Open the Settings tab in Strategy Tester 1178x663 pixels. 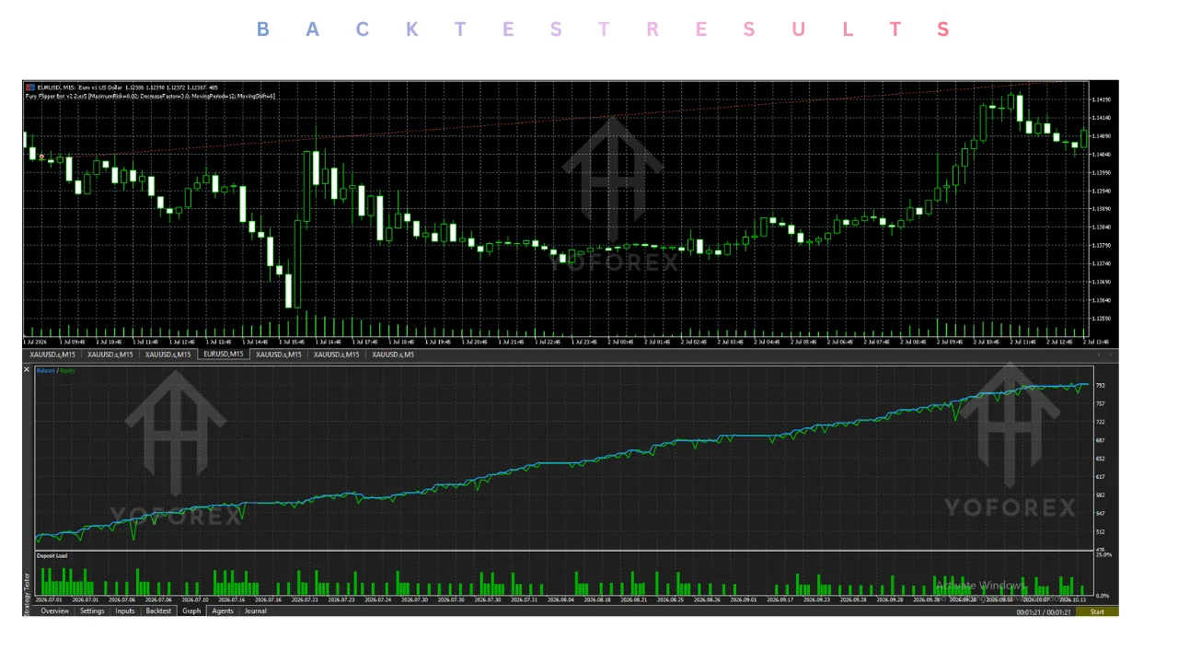point(92,611)
